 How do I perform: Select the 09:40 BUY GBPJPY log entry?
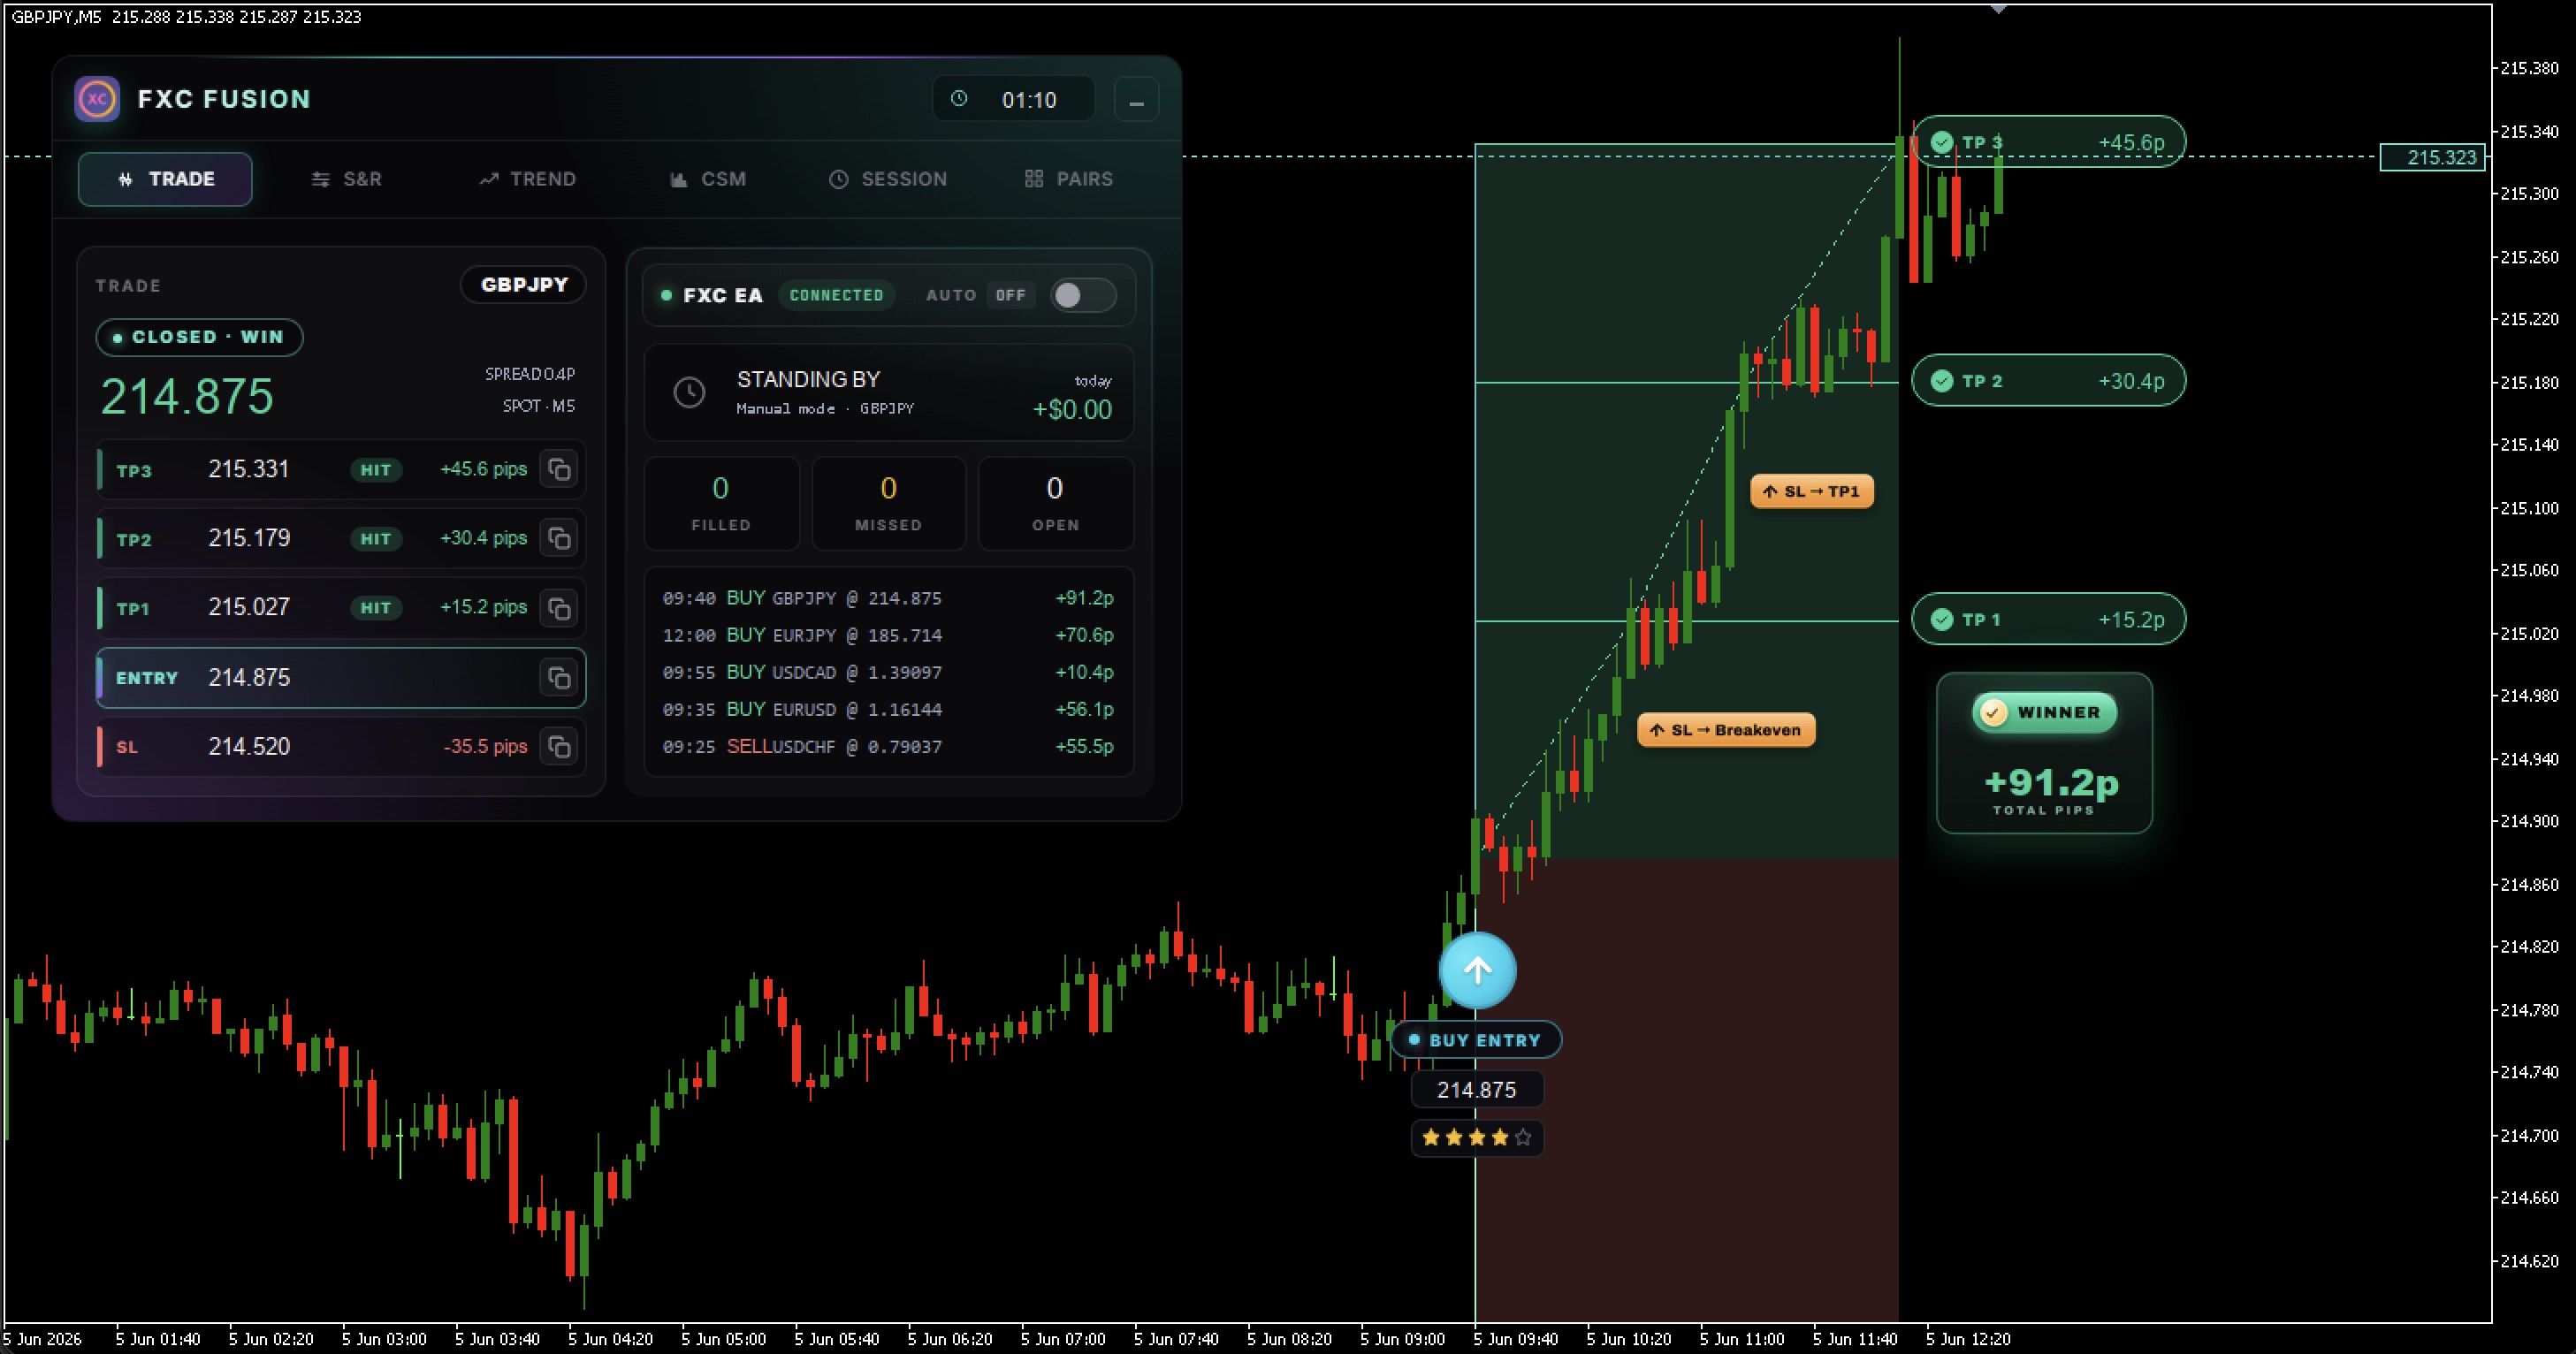(888, 598)
